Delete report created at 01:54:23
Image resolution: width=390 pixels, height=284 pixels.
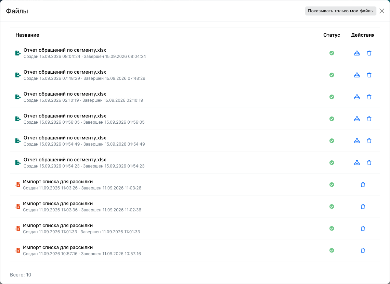tap(369, 163)
